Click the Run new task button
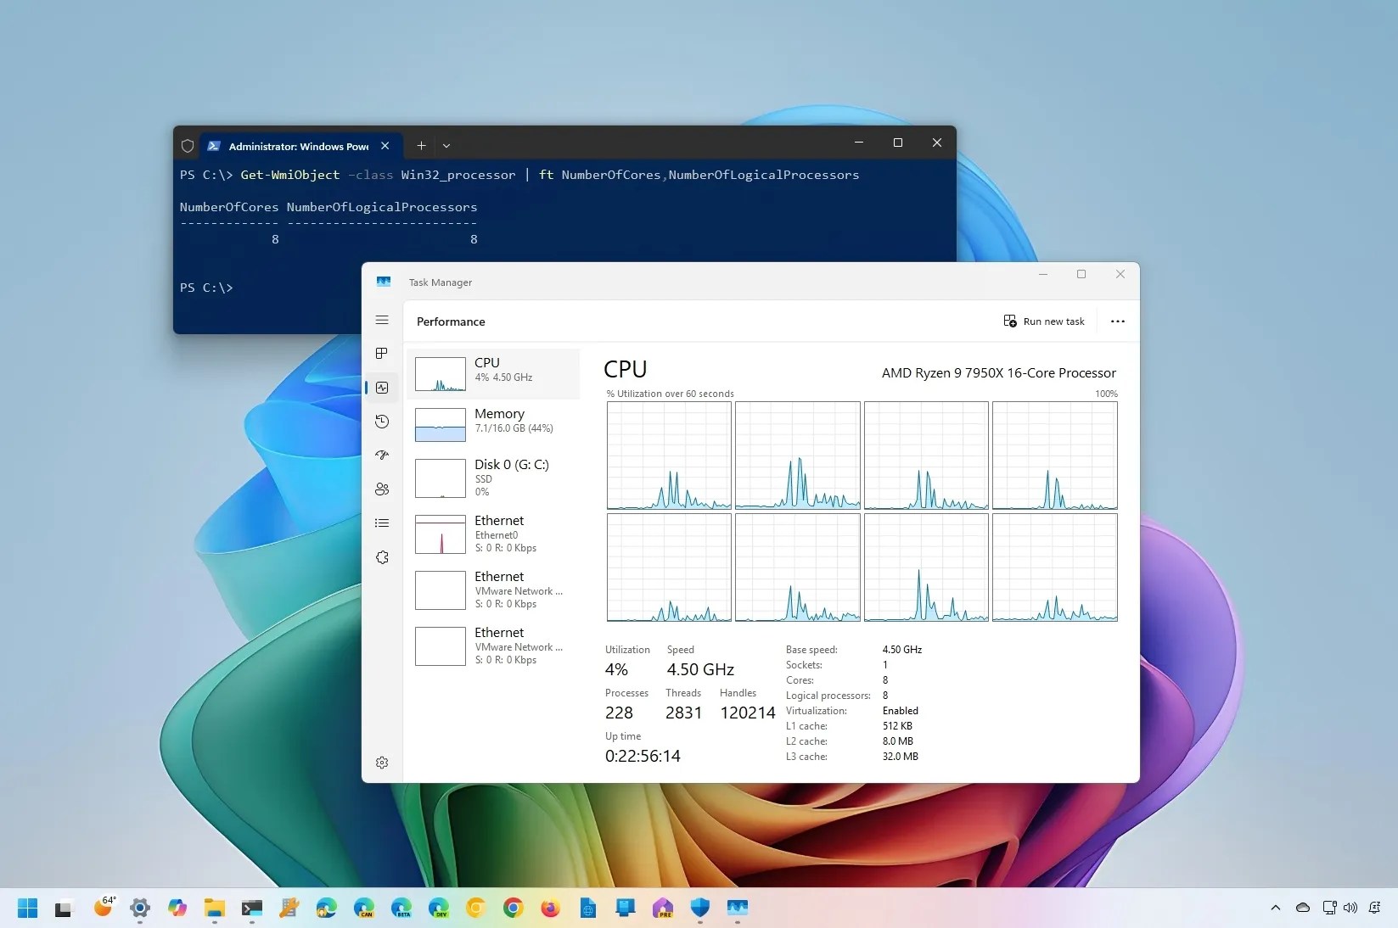This screenshot has width=1398, height=928. (1043, 321)
